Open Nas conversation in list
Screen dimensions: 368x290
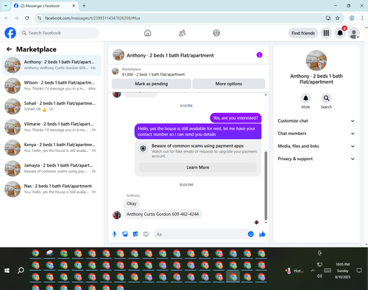point(52,189)
